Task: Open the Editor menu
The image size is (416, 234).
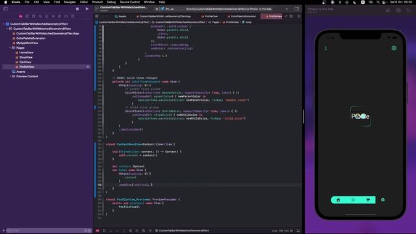Action: point(84,2)
